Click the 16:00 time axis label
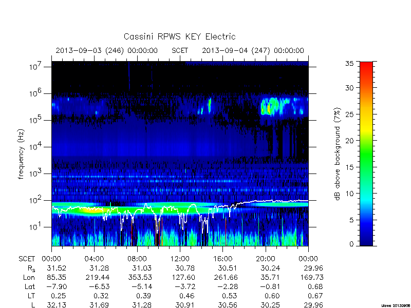The image size is (411, 308). [x=222, y=259]
